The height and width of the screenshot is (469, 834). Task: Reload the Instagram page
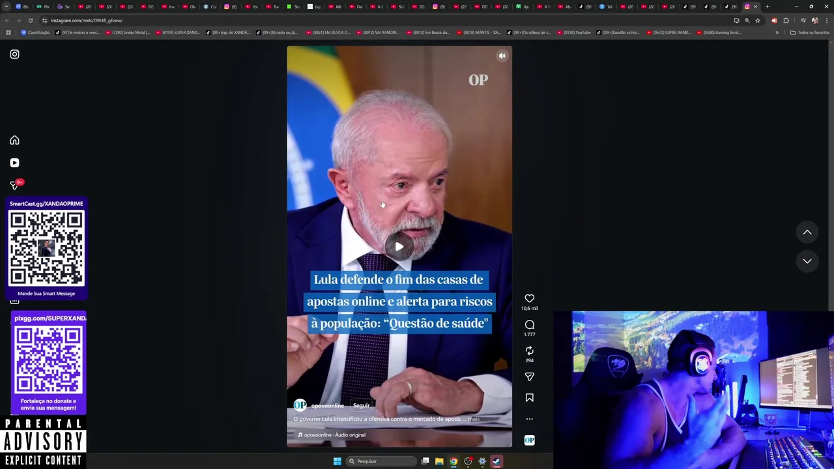[x=31, y=20]
